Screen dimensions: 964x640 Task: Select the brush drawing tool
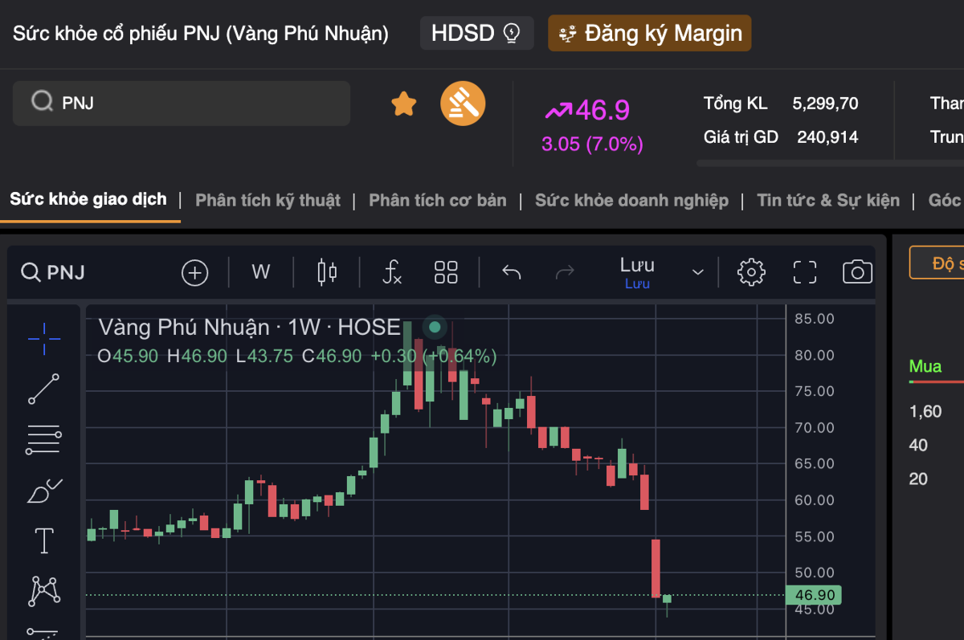click(44, 490)
